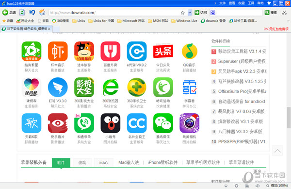Open the 360搜索 bookmark
This screenshot has height=189, width=291.
point(61,21)
